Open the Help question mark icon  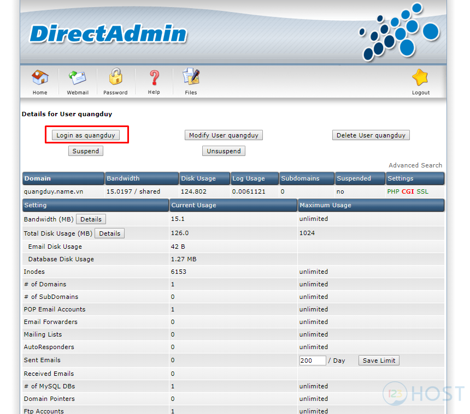pyautogui.click(x=154, y=78)
